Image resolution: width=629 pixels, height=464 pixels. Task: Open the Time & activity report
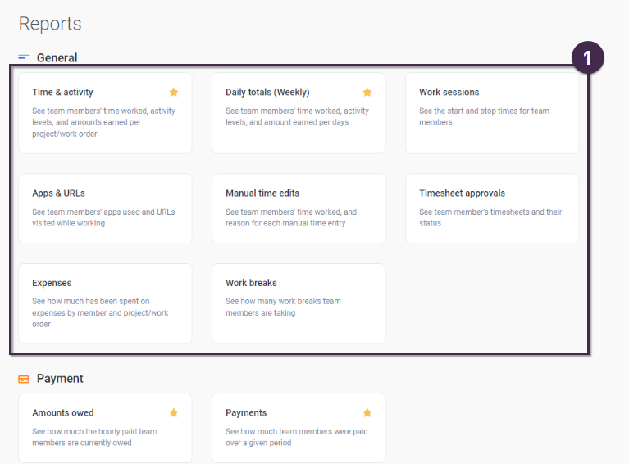point(105,113)
